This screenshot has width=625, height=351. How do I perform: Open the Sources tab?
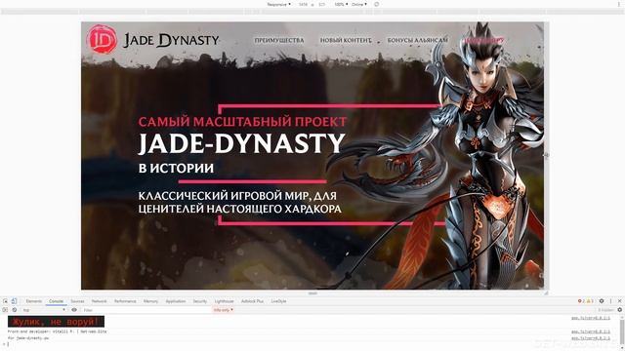(77, 301)
